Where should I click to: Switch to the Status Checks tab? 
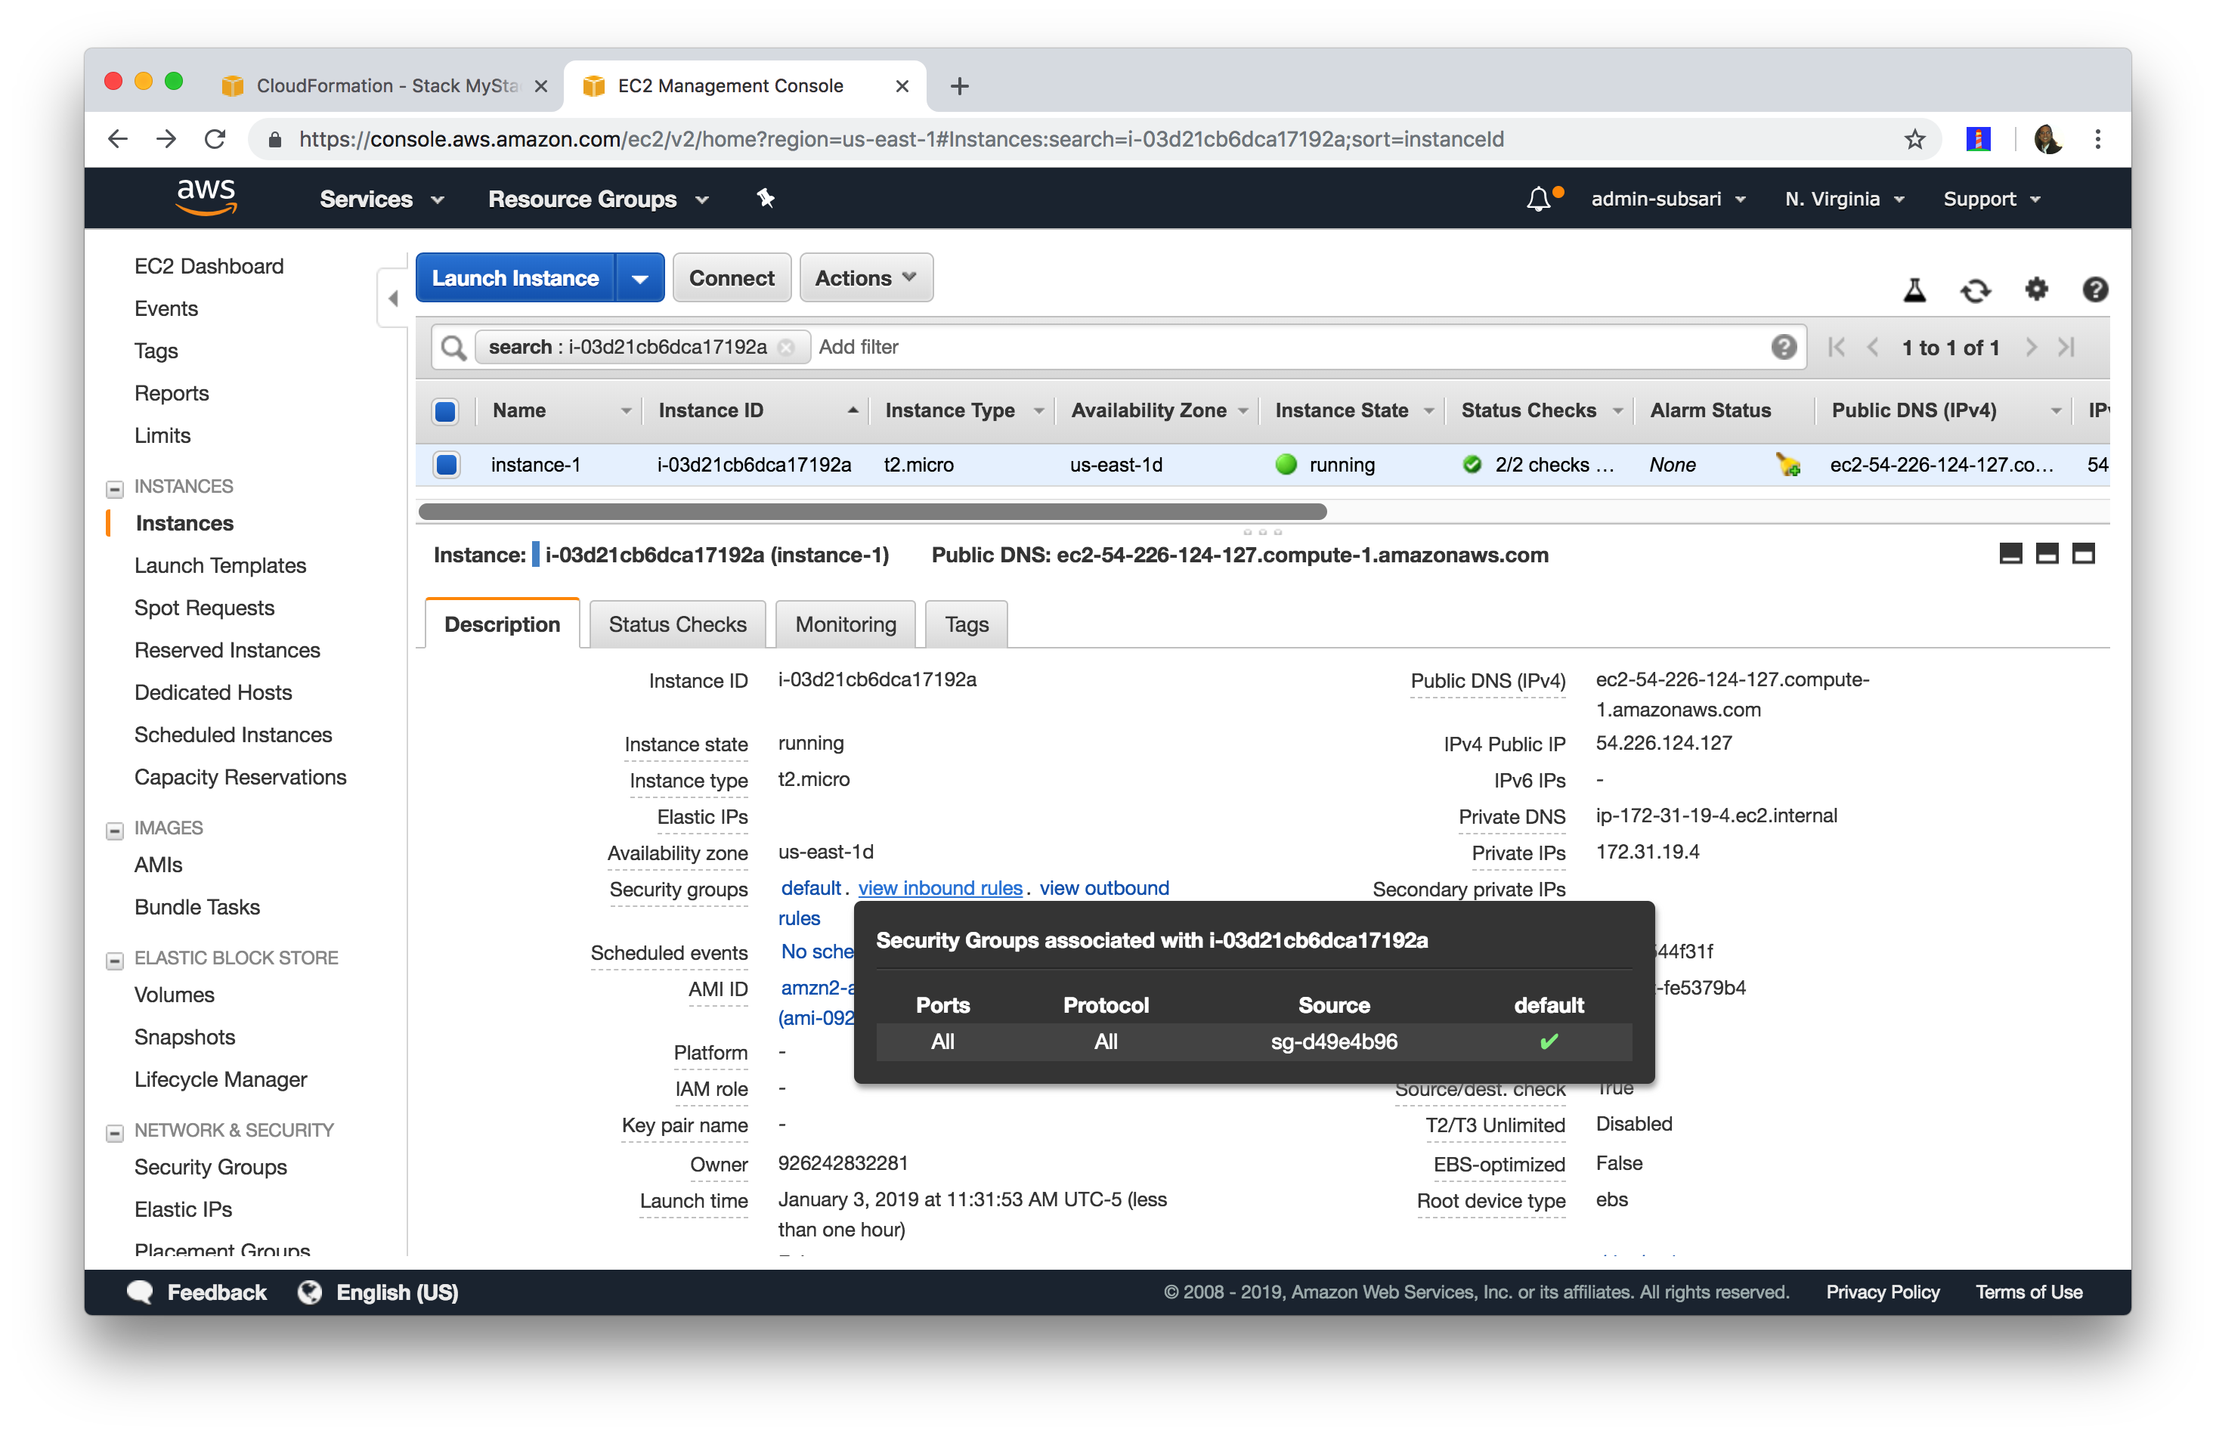(x=677, y=624)
